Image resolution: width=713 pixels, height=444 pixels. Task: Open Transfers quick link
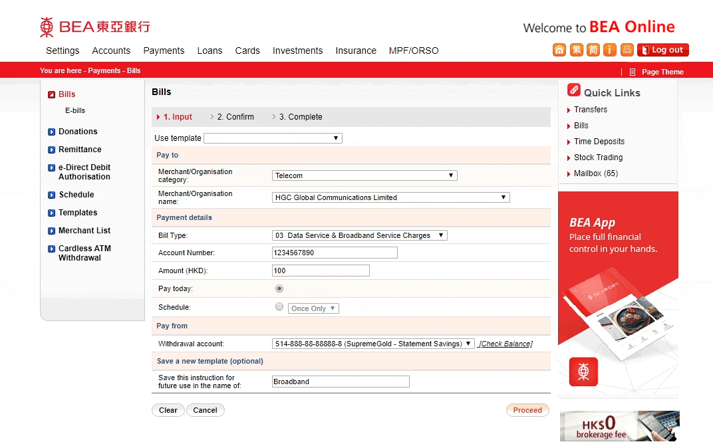coord(590,110)
